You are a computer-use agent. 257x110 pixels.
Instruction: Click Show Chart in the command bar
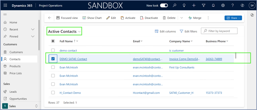point(92,18)
